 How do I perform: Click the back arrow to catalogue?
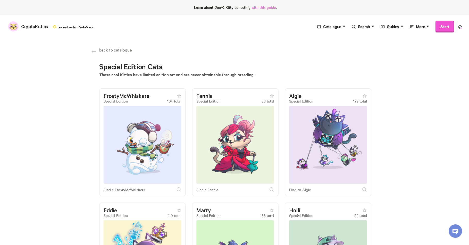[94, 52]
